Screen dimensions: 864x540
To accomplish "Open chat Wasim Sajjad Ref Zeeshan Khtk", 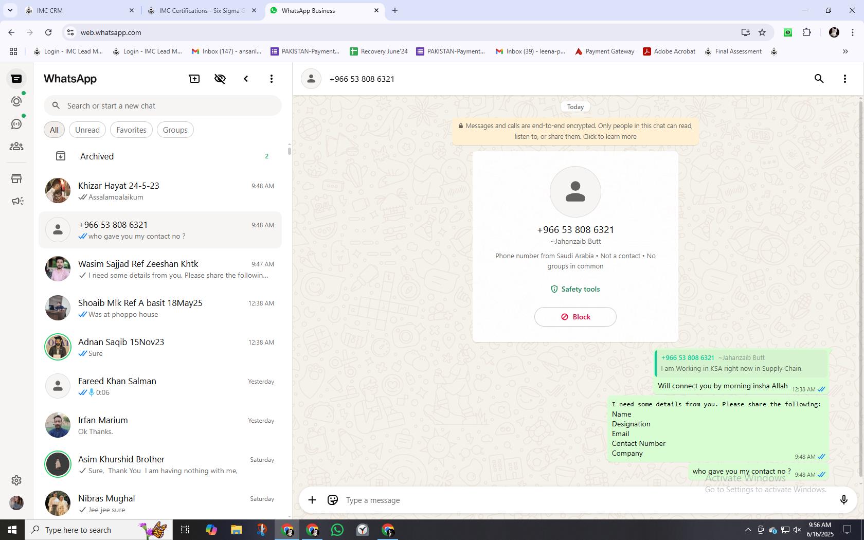I will (x=160, y=269).
